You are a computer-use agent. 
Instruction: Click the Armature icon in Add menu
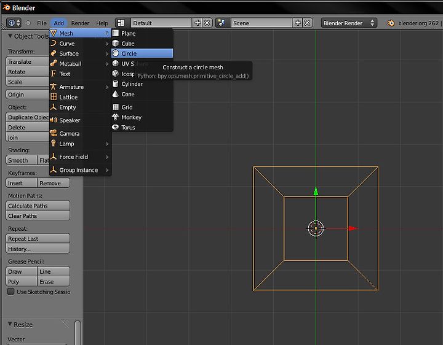point(54,87)
